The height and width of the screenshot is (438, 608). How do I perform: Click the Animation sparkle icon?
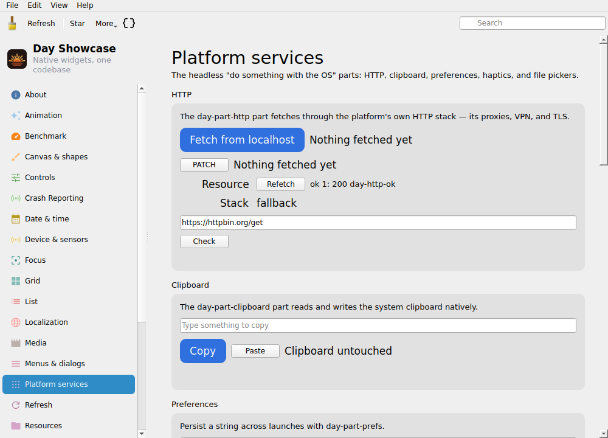[16, 115]
